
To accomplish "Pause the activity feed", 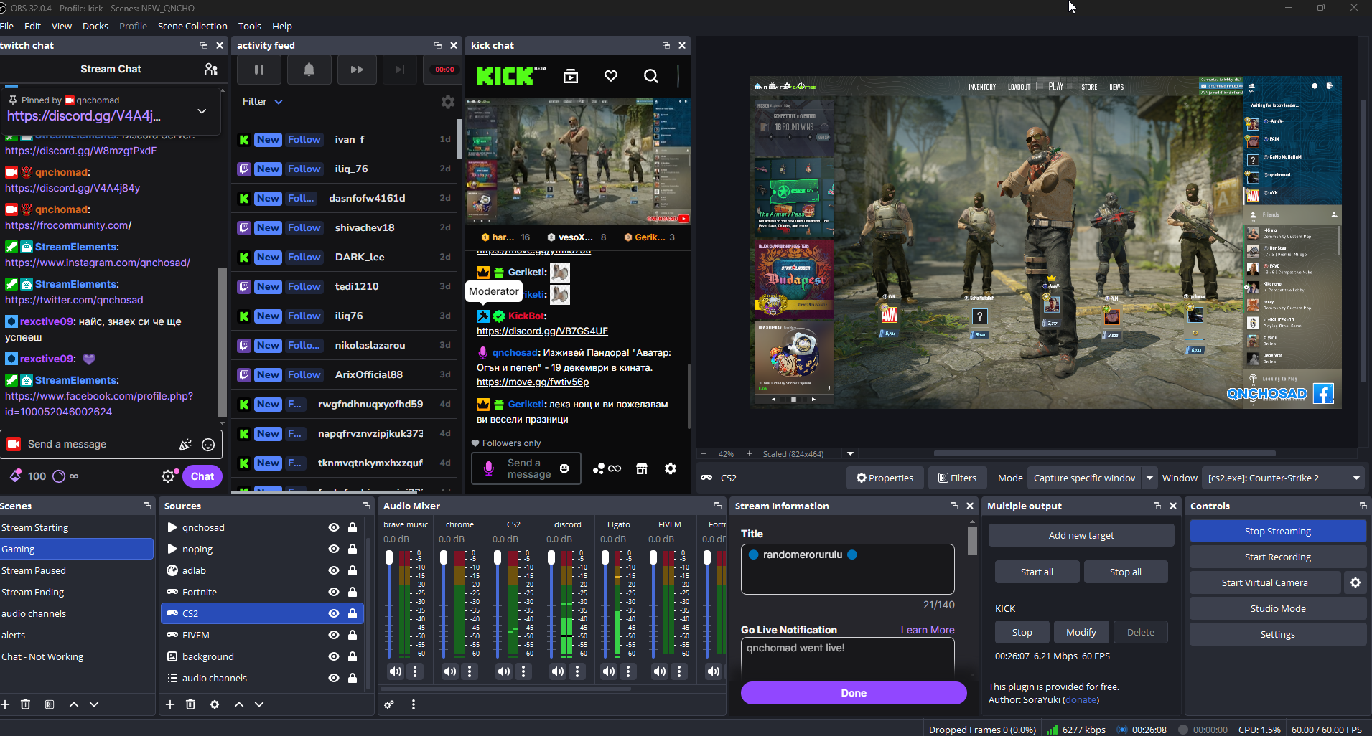I will point(259,70).
